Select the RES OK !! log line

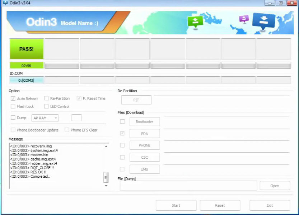[28, 172]
